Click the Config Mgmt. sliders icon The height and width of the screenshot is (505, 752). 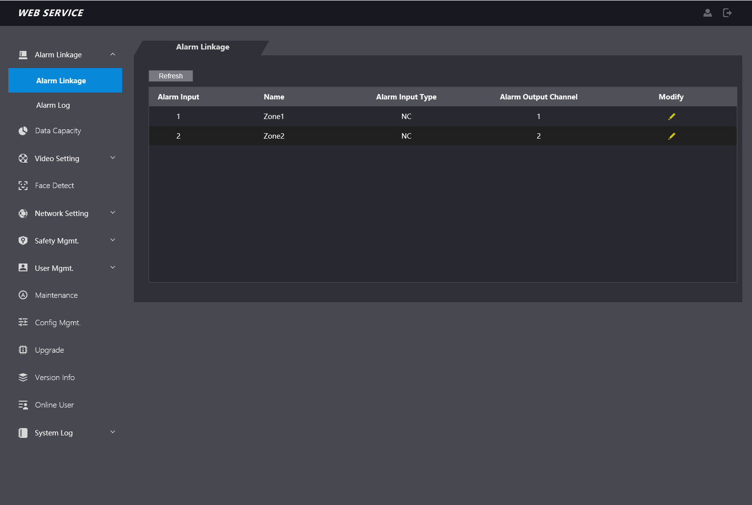point(23,322)
